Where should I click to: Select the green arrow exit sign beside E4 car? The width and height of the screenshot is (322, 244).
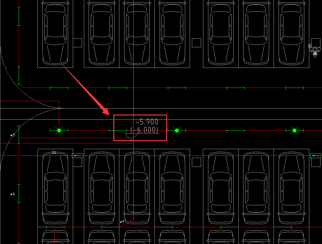click(78, 155)
